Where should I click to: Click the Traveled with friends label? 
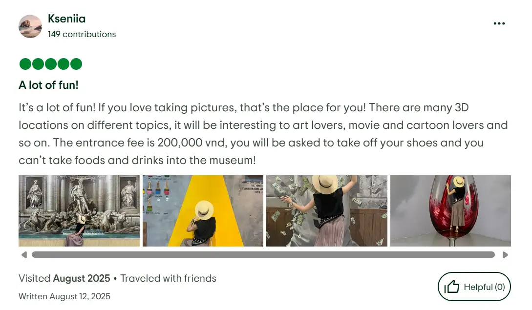tap(168, 278)
